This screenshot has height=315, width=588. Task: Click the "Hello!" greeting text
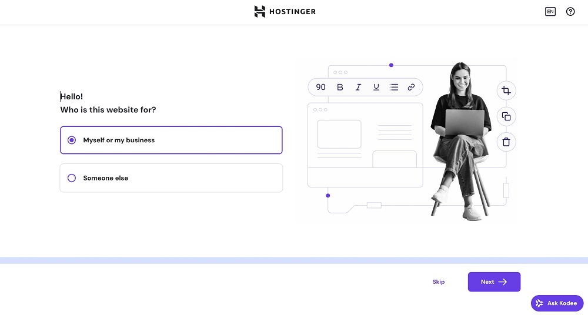click(x=72, y=96)
